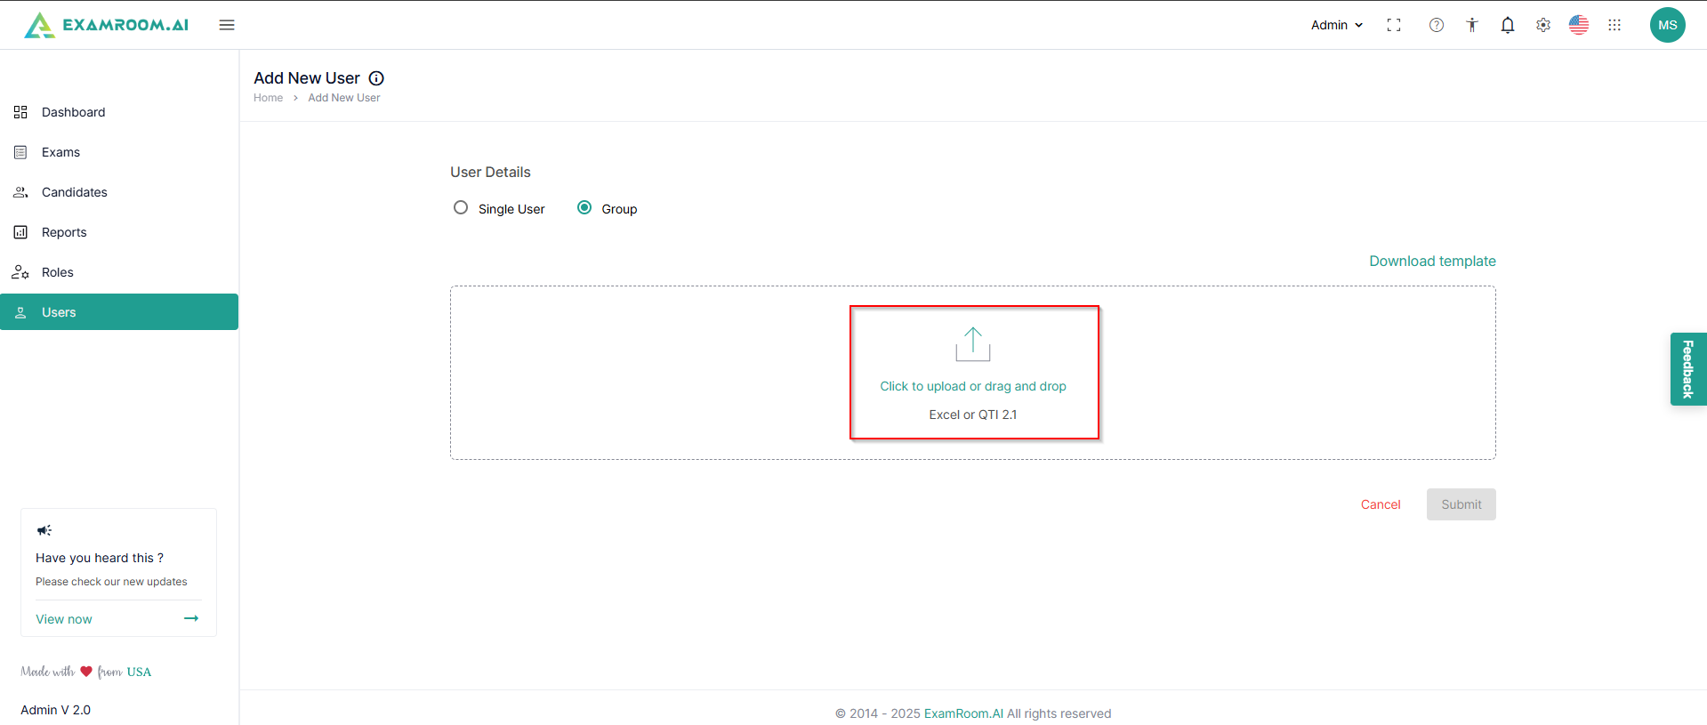Click the 'Have you heard this ?' heading
This screenshot has width=1707, height=725.
coord(100,558)
